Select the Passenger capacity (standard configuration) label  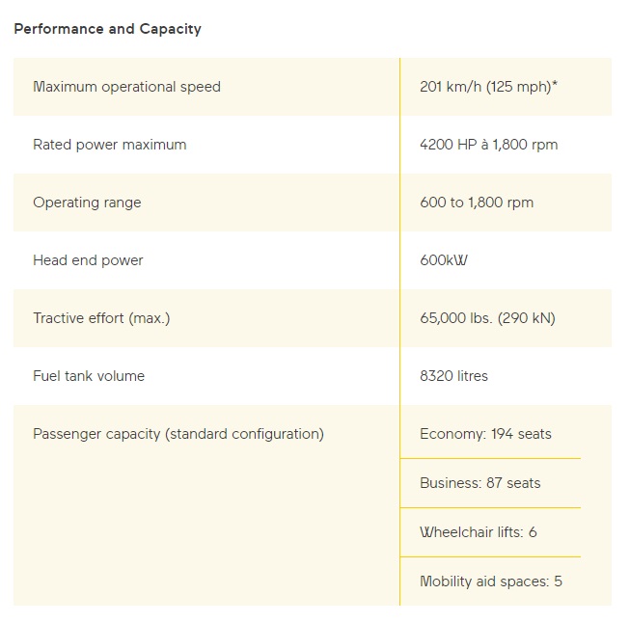coord(178,434)
